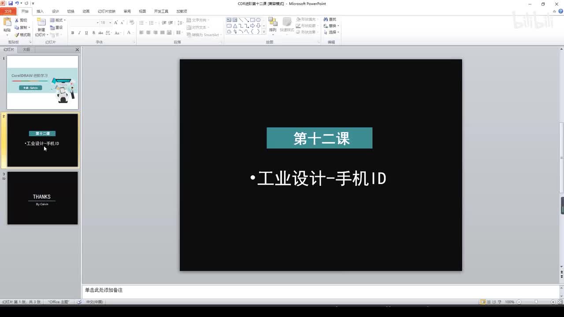Screen dimensions: 564x317
Task: Select the triangle shape in shapes gallery
Action: click(235, 26)
